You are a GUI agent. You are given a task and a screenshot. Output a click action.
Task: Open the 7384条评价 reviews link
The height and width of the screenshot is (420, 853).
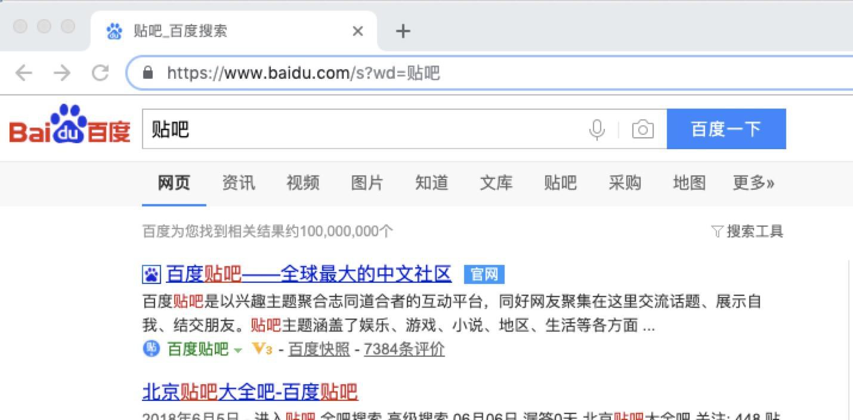[x=404, y=349]
